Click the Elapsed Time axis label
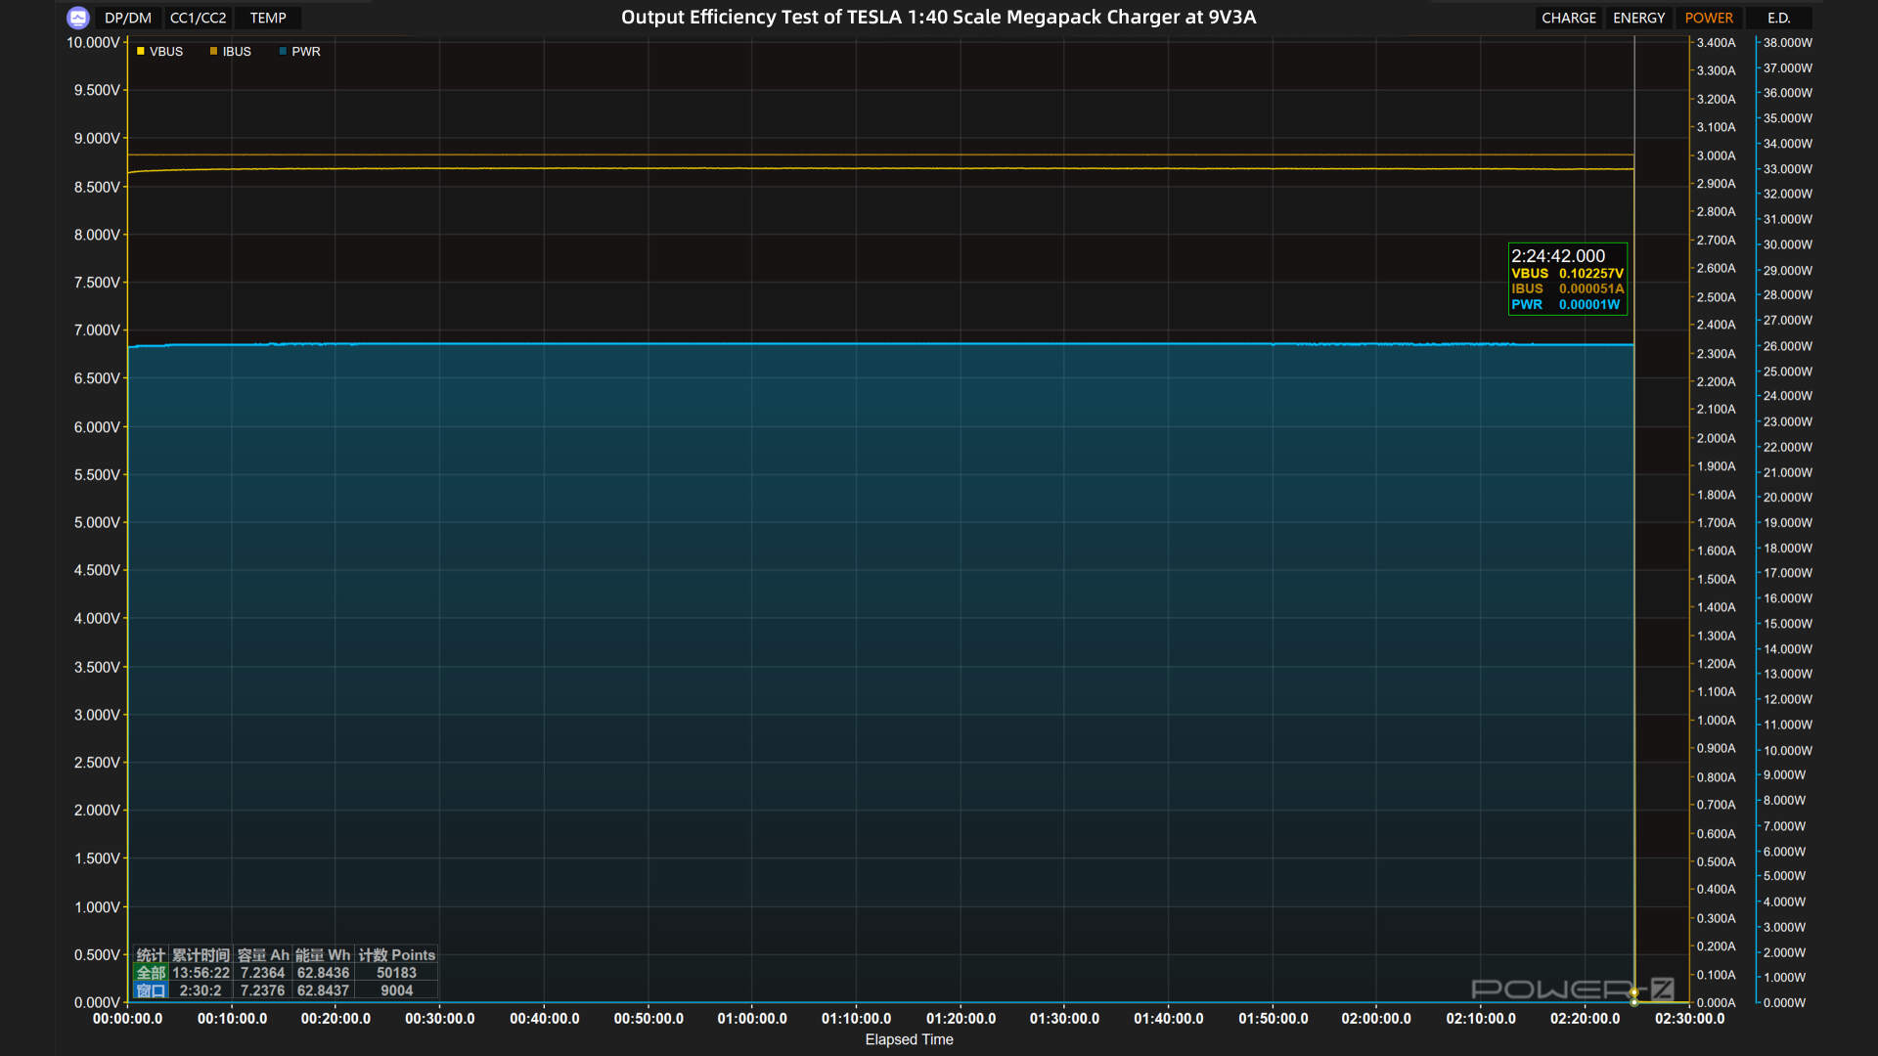Image resolution: width=1878 pixels, height=1056 pixels. (x=909, y=1039)
